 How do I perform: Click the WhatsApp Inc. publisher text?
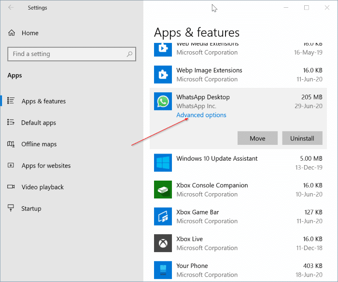[x=196, y=106]
